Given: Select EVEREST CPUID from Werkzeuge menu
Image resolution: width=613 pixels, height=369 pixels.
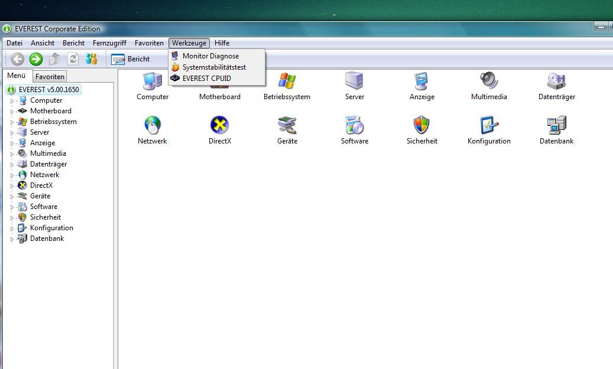Looking at the screenshot, I should [x=216, y=78].
